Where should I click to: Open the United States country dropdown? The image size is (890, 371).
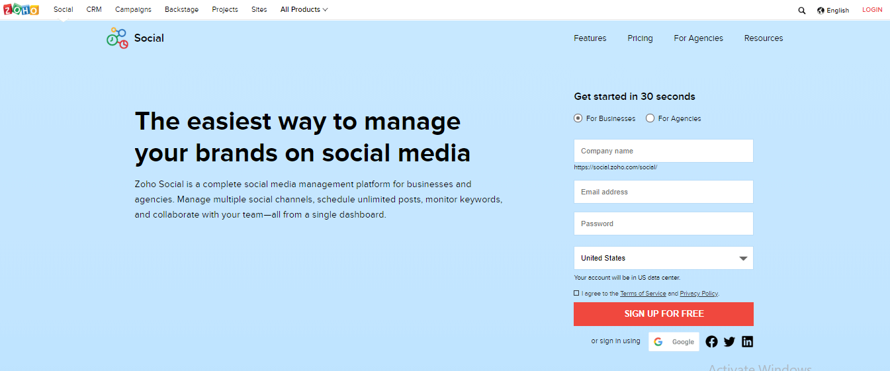pyautogui.click(x=664, y=258)
